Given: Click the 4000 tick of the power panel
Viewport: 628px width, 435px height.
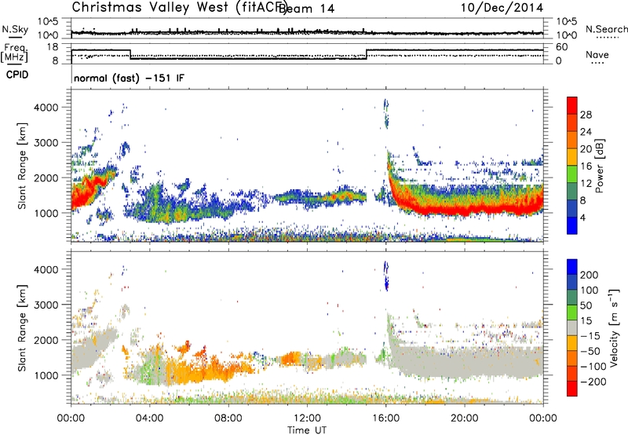Looking at the screenshot, I should tap(46, 108).
